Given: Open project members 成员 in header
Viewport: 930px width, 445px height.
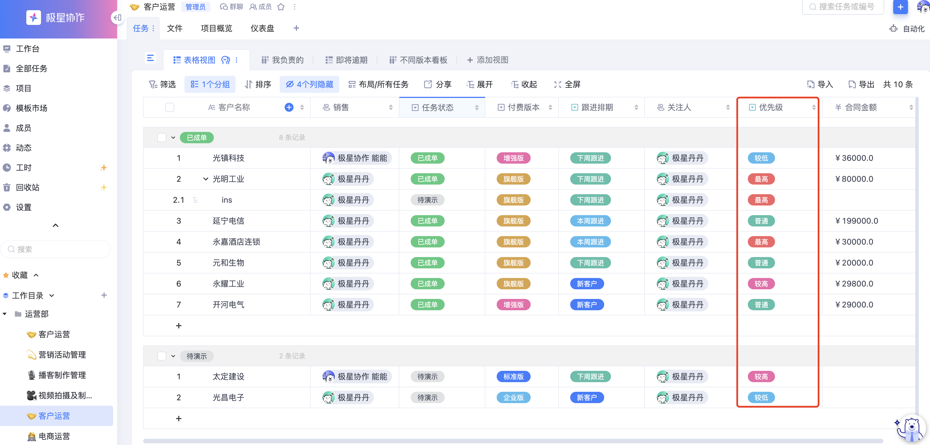Looking at the screenshot, I should tap(260, 7).
